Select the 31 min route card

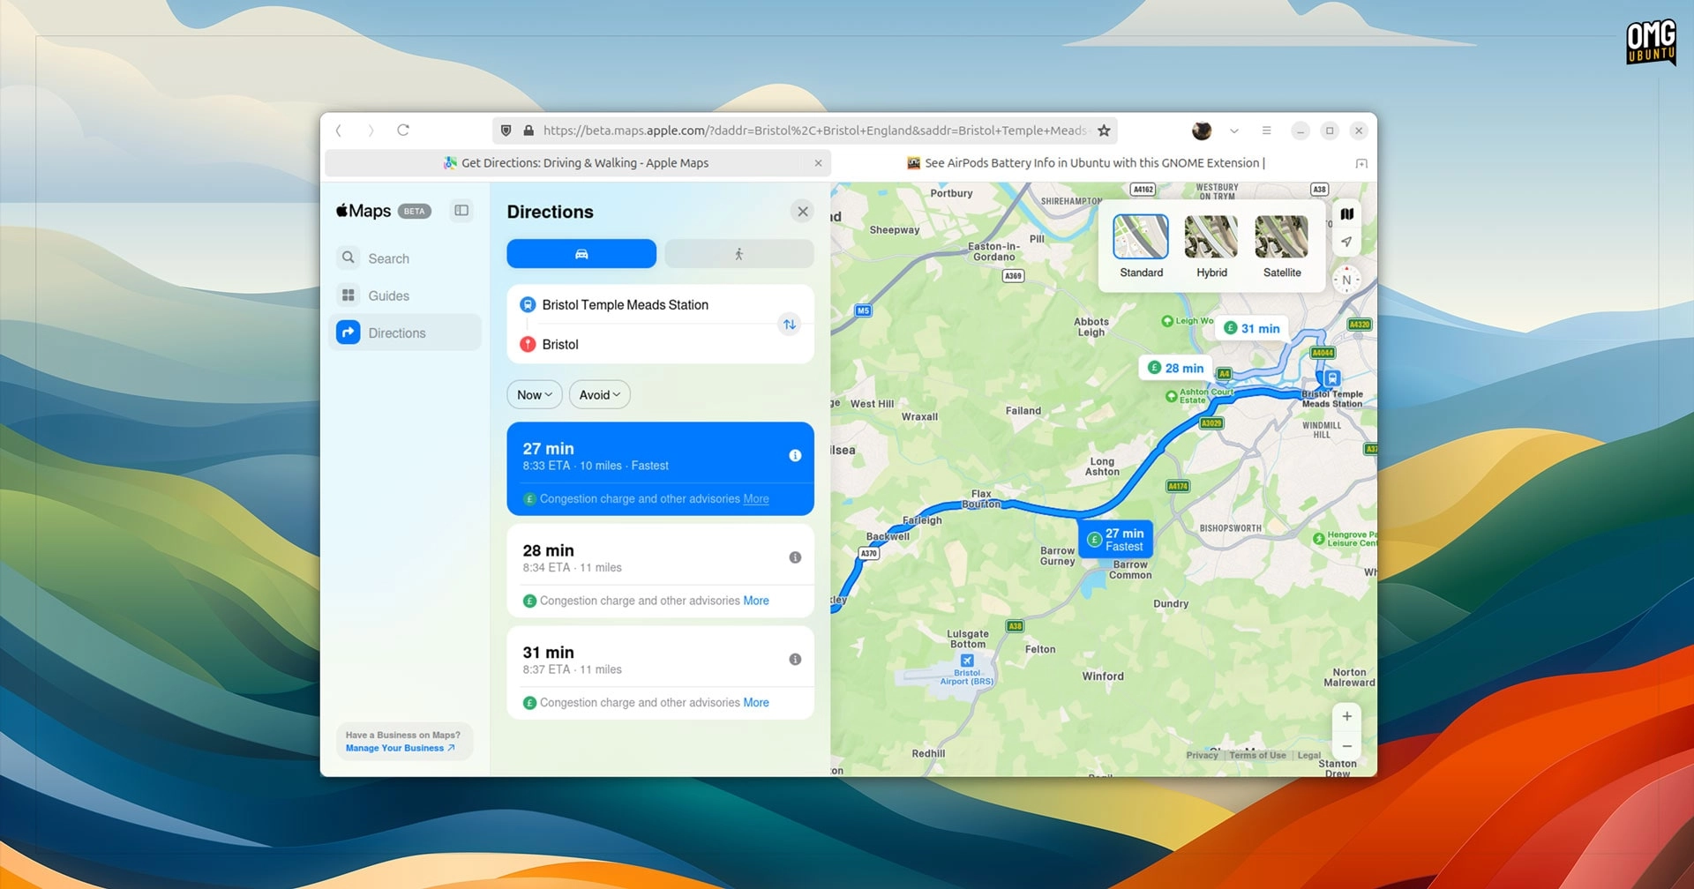pyautogui.click(x=660, y=673)
